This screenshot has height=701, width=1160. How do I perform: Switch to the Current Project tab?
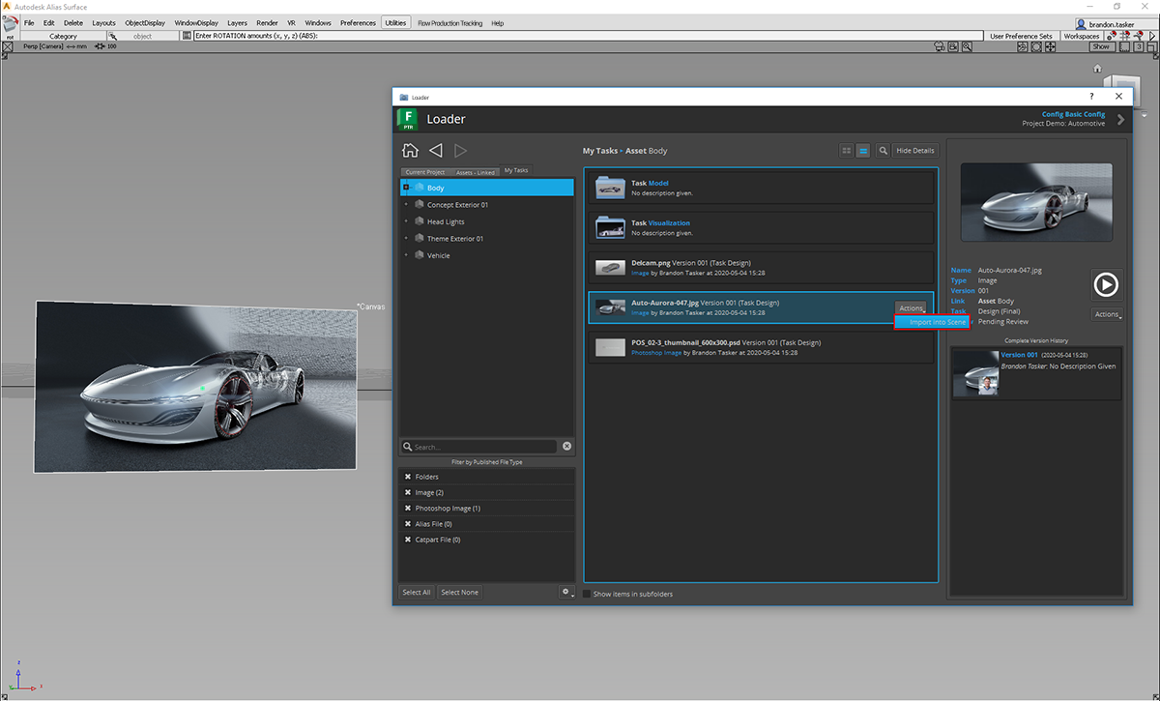(424, 172)
